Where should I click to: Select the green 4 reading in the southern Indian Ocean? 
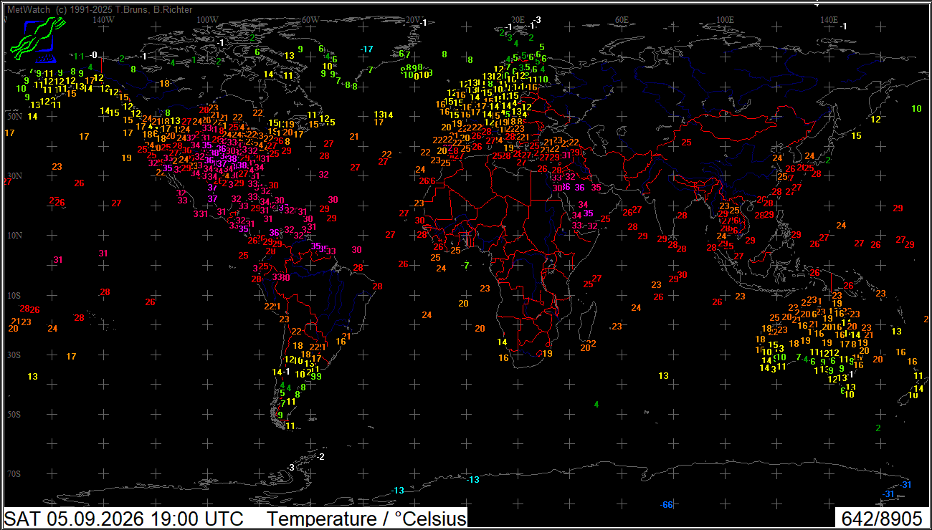tap(596, 405)
